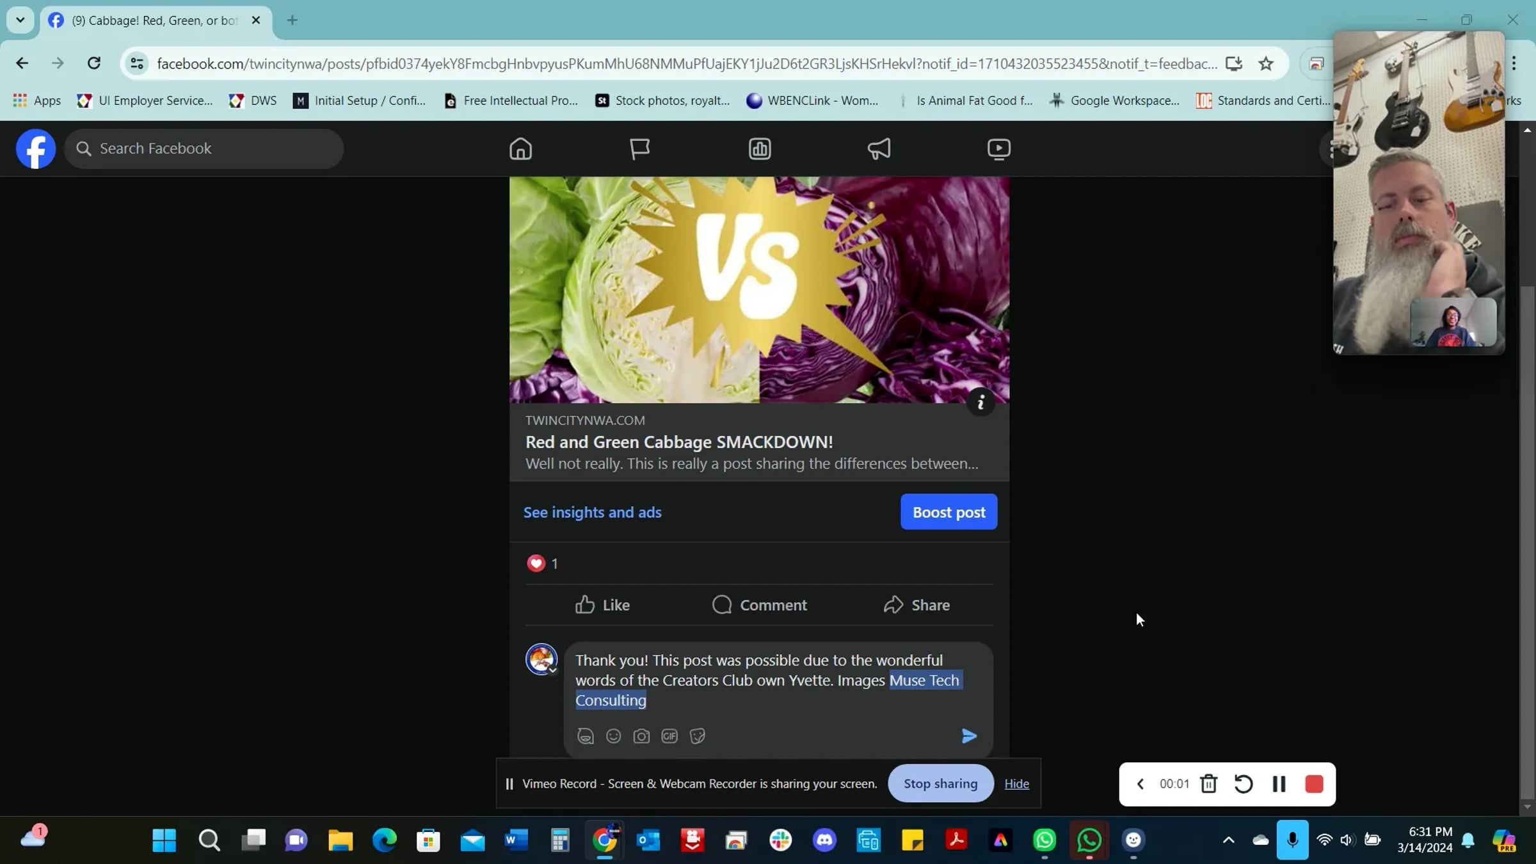Open Facebook Home feed icon
Image resolution: width=1536 pixels, height=864 pixels.
tap(520, 148)
